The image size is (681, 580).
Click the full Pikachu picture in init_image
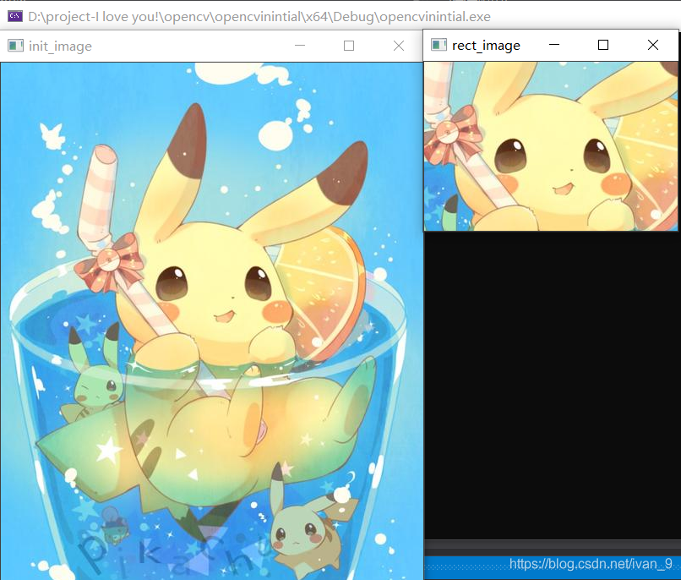coord(211,321)
